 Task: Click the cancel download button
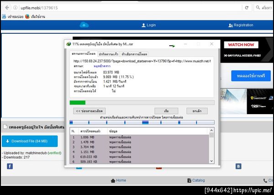click(x=197, y=111)
